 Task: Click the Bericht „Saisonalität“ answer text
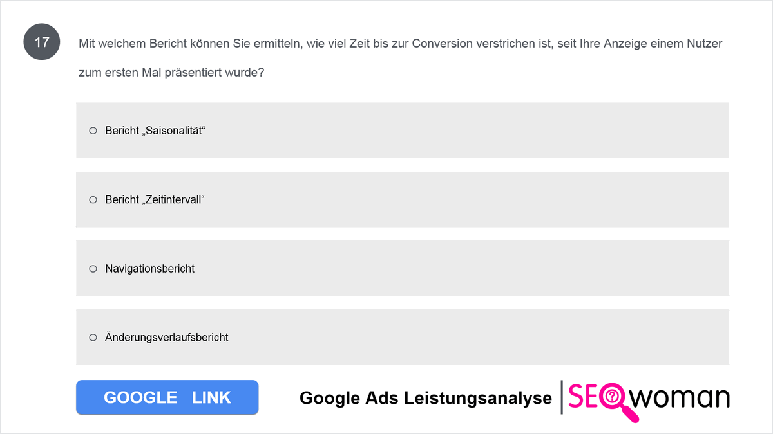(155, 131)
